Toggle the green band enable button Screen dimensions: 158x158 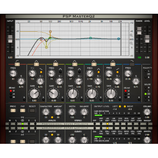(75, 64)
